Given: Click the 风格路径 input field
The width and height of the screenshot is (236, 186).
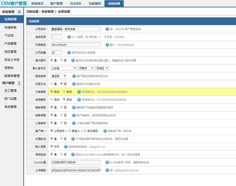Looking at the screenshot, I should [76, 45].
